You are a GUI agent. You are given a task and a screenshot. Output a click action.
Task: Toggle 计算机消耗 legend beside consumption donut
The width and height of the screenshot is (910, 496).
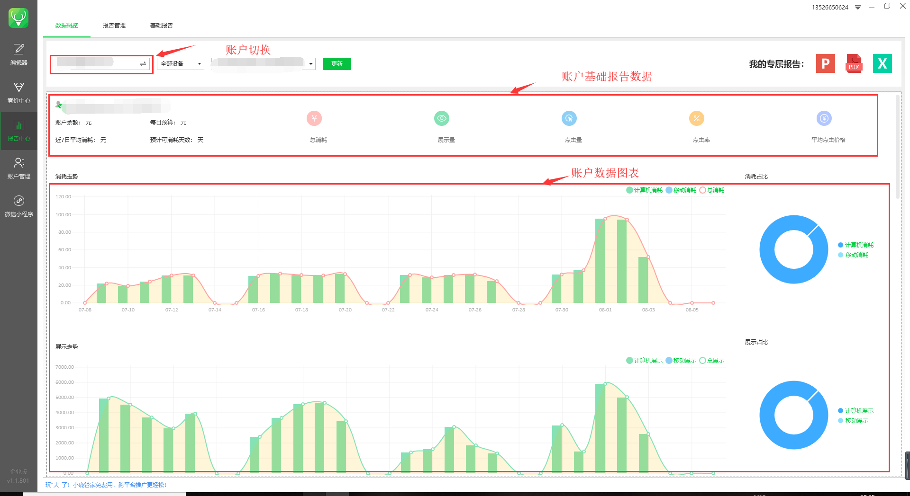point(856,245)
